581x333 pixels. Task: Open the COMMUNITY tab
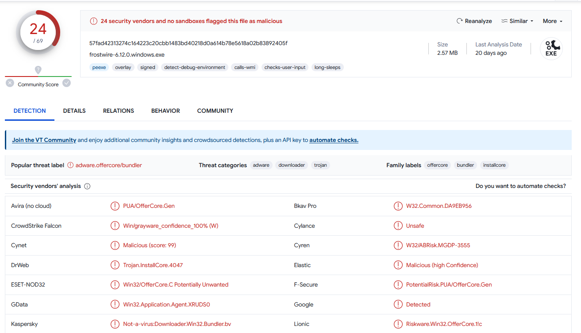pos(215,111)
